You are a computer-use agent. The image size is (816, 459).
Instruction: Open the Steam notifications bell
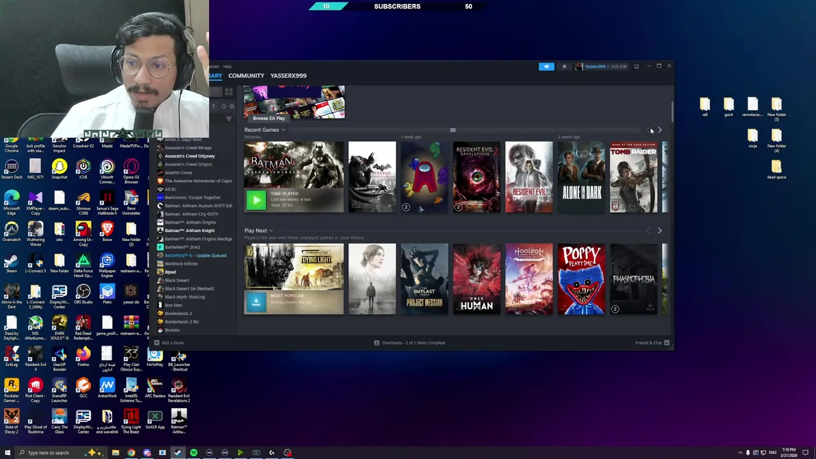pyautogui.click(x=564, y=66)
